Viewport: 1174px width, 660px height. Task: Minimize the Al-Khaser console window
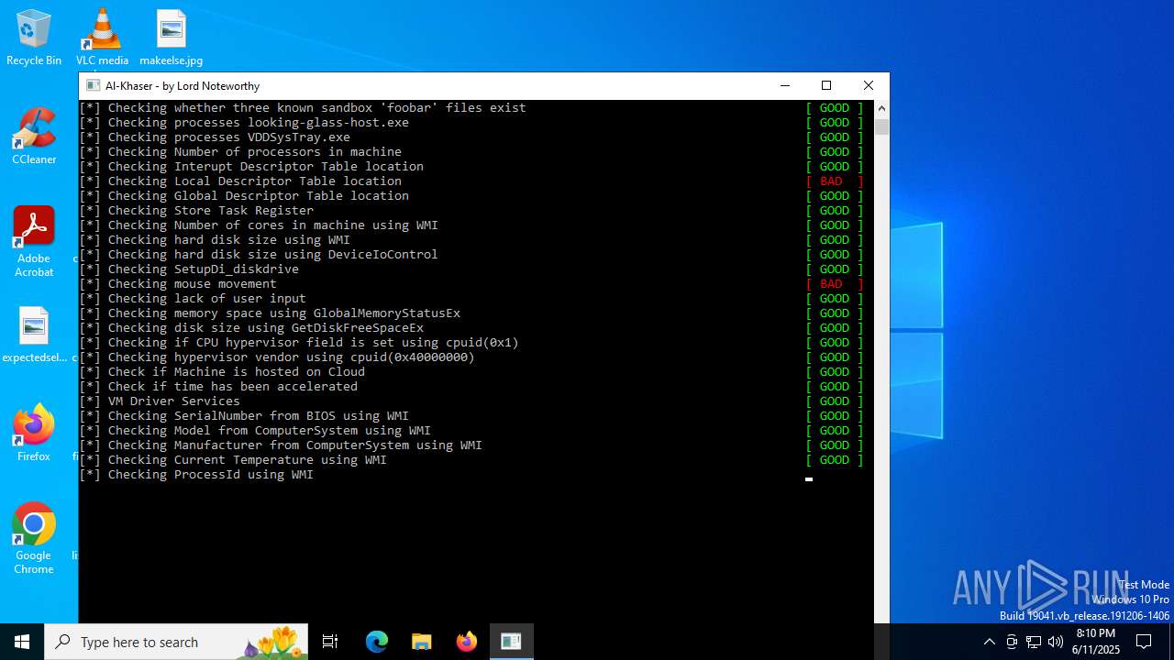(x=784, y=85)
